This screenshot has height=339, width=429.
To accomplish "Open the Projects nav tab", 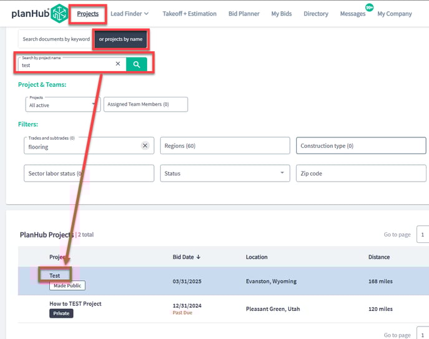I will tap(87, 14).
